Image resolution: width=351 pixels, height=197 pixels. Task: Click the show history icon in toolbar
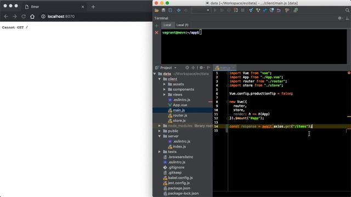pyautogui.click(x=272, y=10)
